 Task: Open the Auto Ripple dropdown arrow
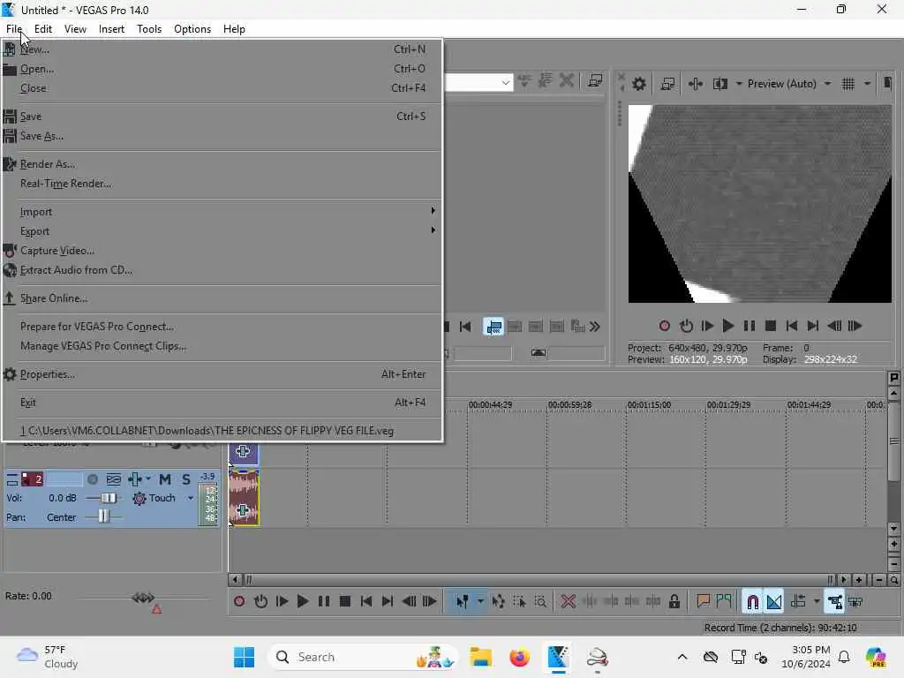coord(817,602)
